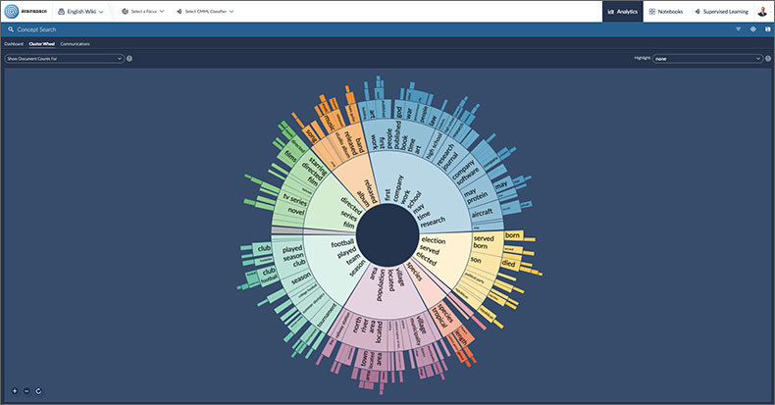Open Show Document Counts For dropdown

point(64,58)
